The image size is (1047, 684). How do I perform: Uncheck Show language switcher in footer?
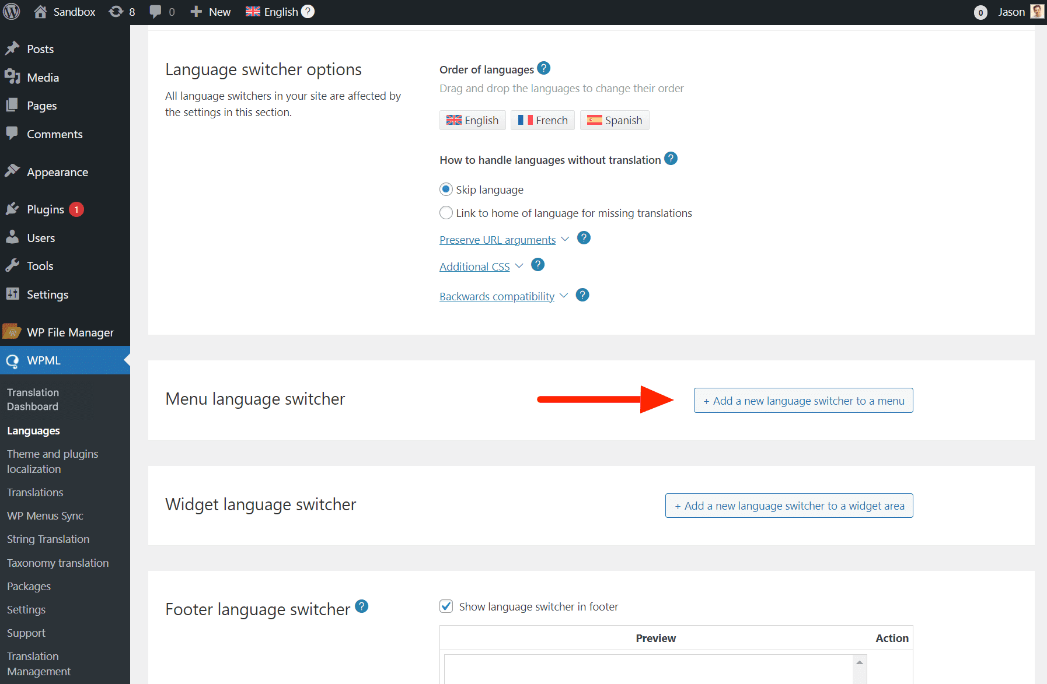[x=446, y=606]
